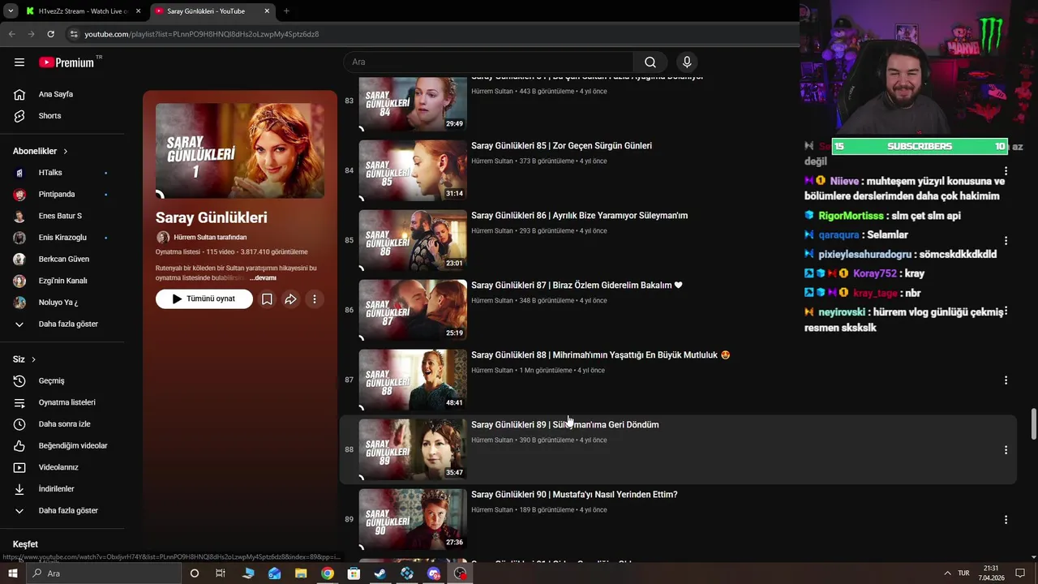The width and height of the screenshot is (1038, 584).
Task: Expand playlist description with ...devamı
Action: (263, 278)
